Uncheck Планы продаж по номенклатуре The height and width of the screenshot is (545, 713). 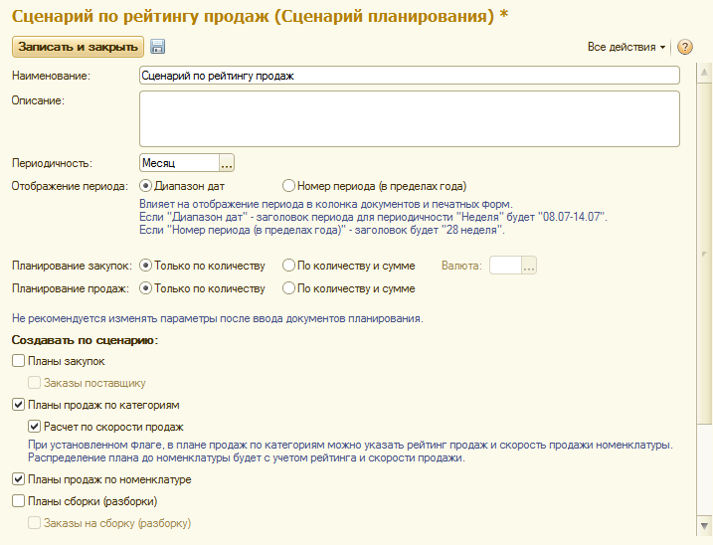pyautogui.click(x=18, y=479)
